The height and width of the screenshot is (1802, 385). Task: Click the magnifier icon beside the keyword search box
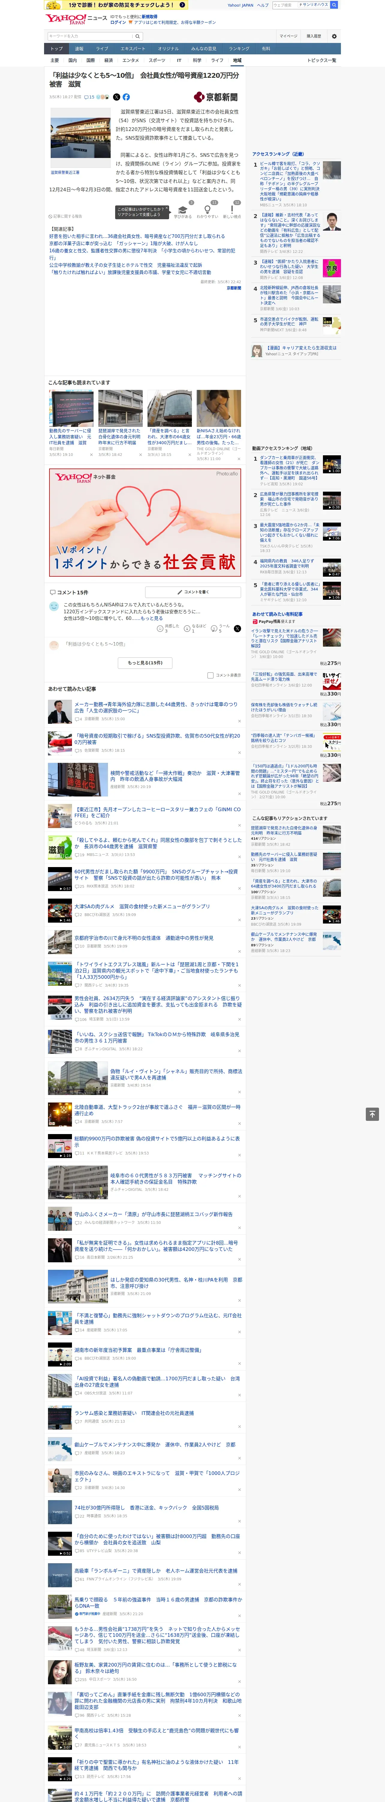(138, 36)
